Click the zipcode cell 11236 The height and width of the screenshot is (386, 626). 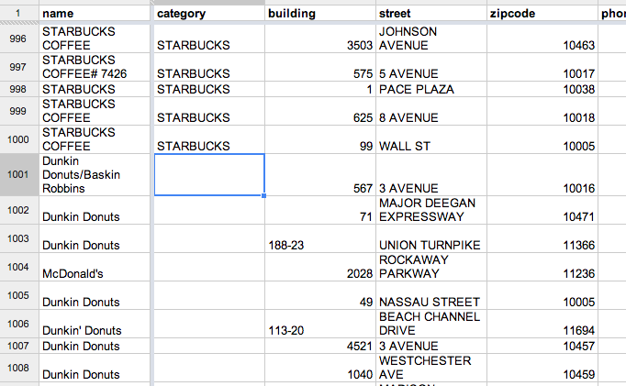click(542, 267)
